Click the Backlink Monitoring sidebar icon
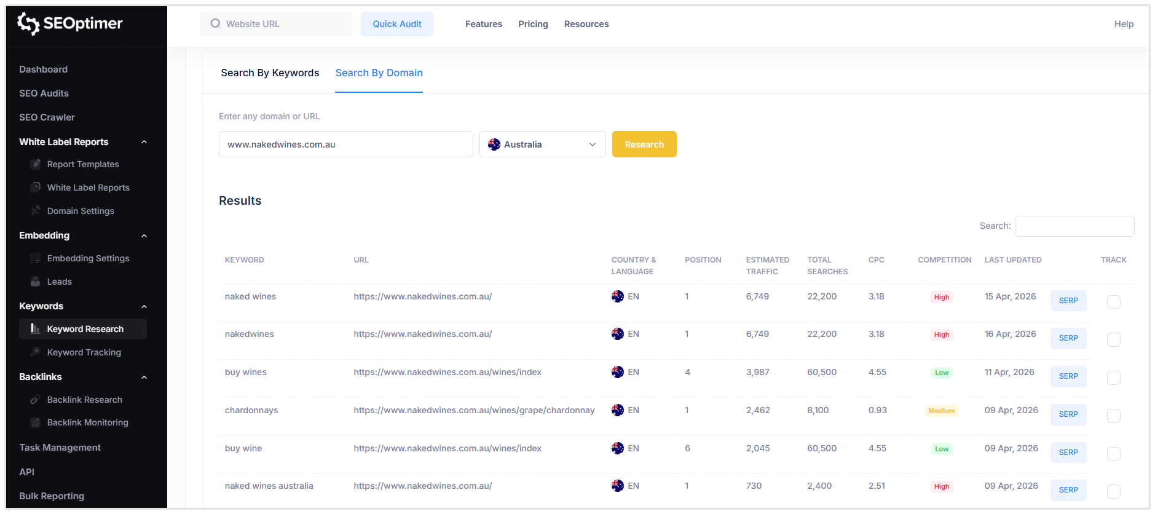Viewport: 1155px width, 514px height. tap(36, 422)
